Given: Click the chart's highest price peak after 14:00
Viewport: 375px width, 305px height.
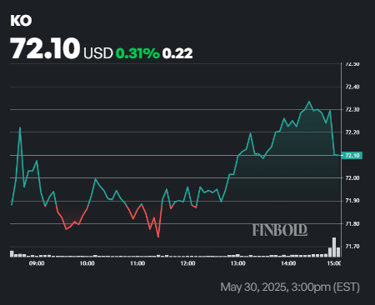Looking at the screenshot, I should click(x=309, y=102).
